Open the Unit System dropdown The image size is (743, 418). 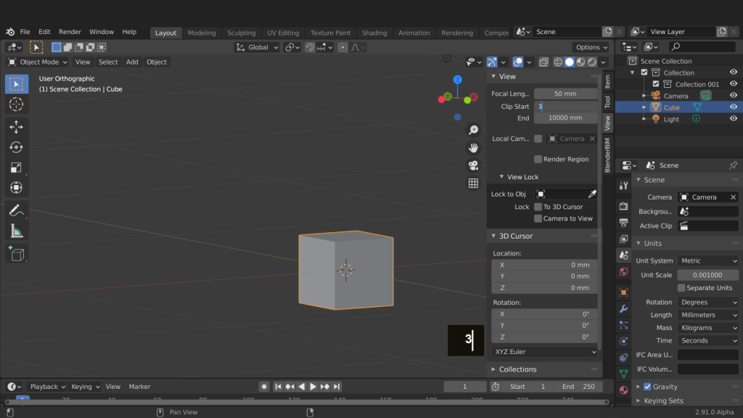[708, 261]
